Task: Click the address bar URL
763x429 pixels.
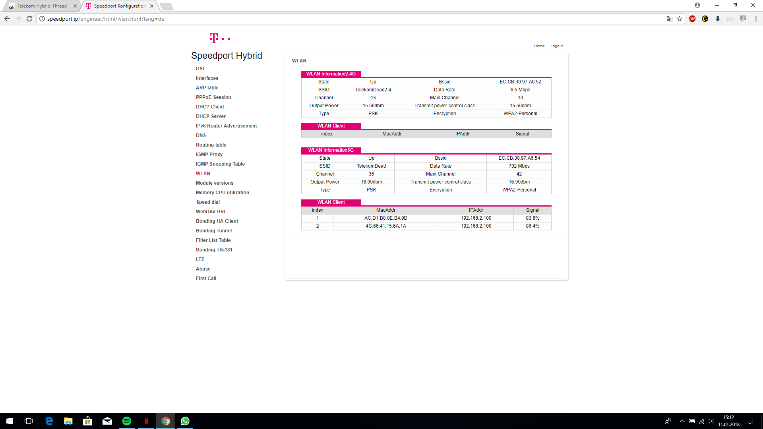Action: [106, 19]
